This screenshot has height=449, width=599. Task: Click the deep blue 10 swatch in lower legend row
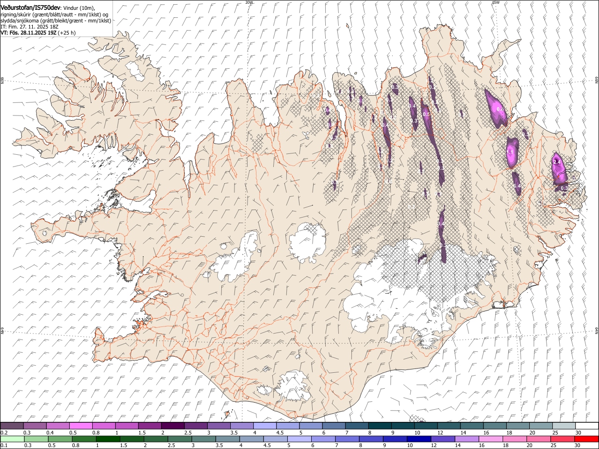pyautogui.click(x=419, y=439)
